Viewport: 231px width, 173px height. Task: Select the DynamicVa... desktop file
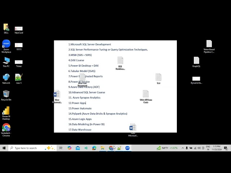click(196, 80)
